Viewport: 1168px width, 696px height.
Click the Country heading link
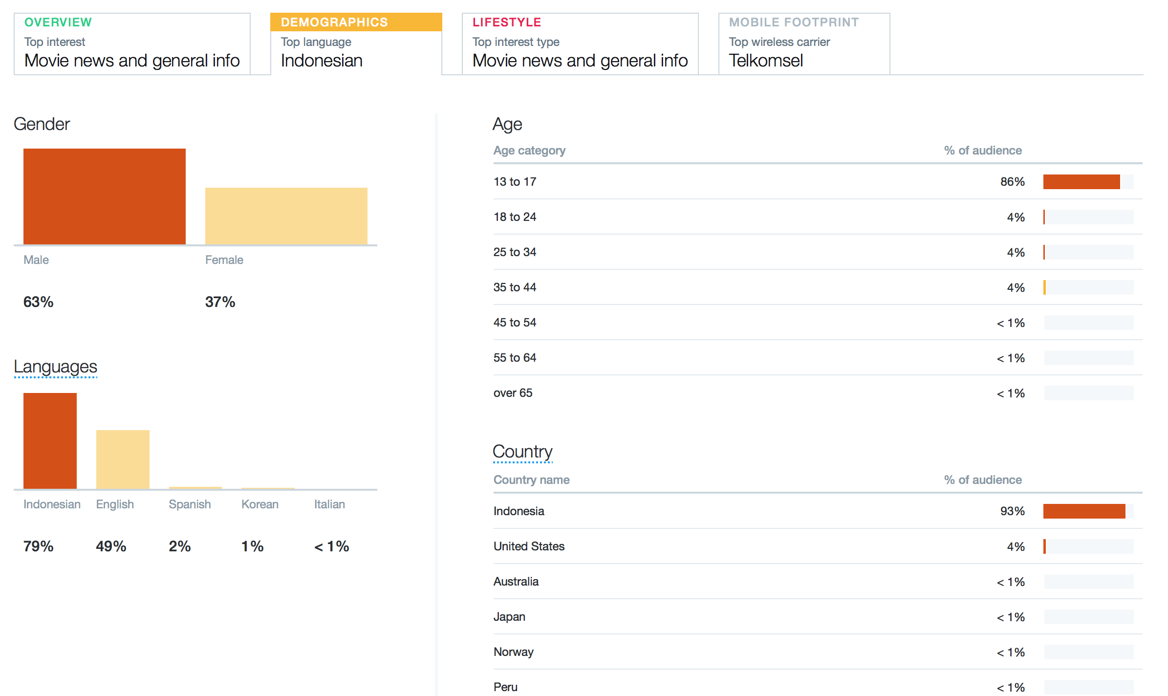(522, 452)
